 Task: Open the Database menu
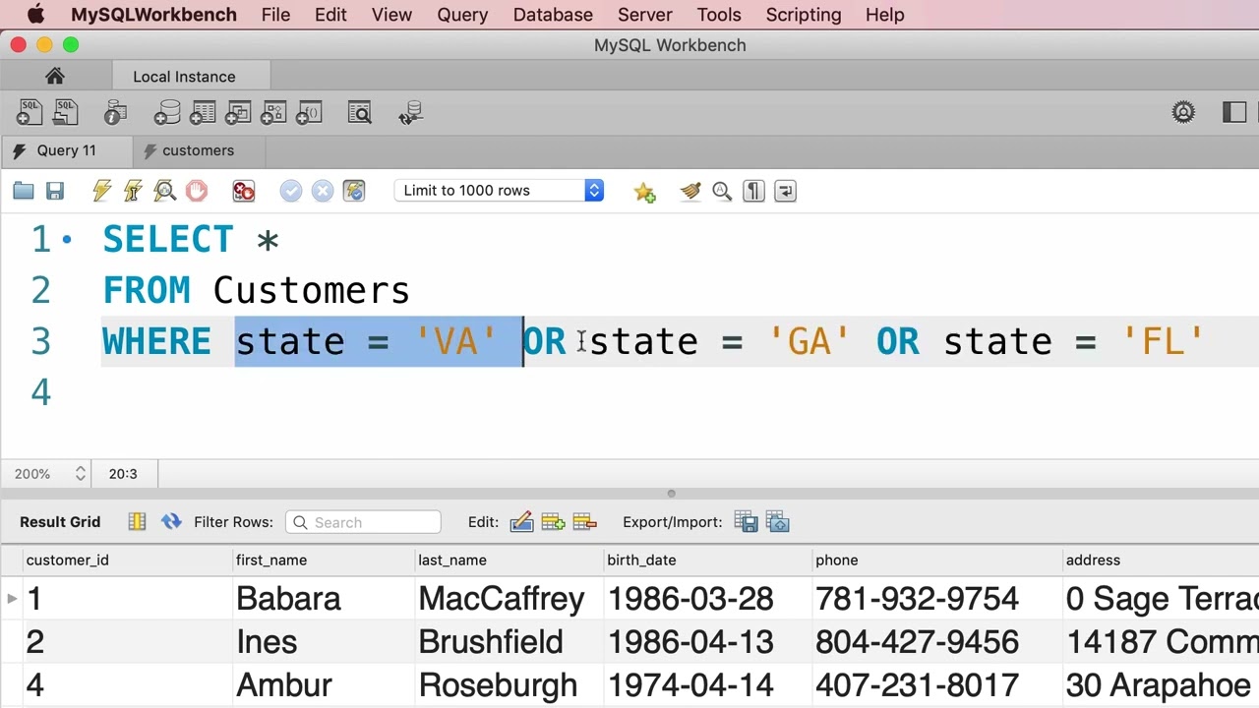click(x=553, y=15)
